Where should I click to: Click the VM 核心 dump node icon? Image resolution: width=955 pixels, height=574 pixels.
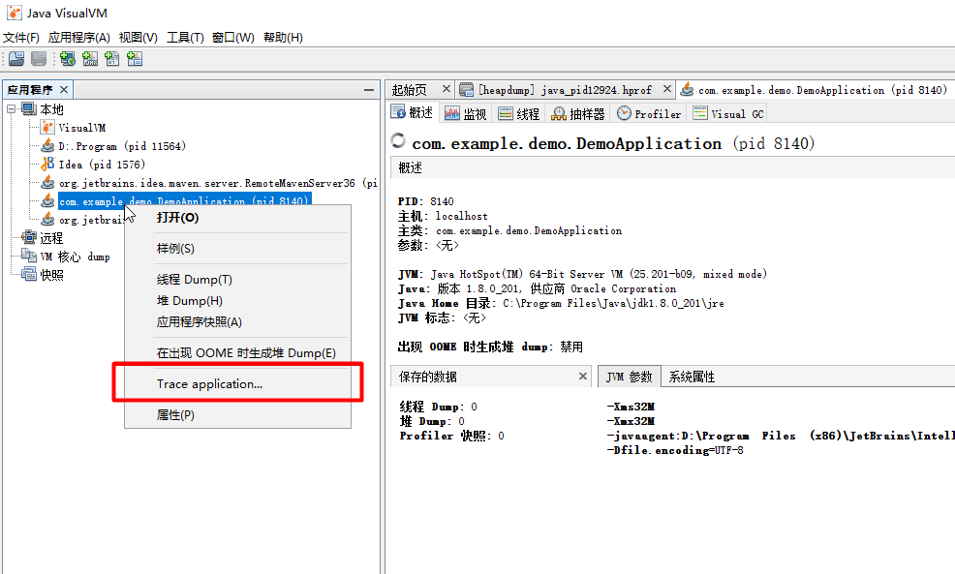pos(29,256)
